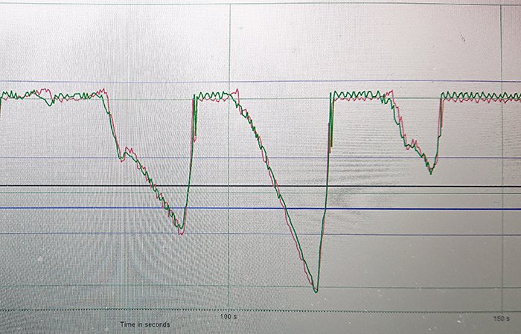Click the "Time in seconds" axis label
This screenshot has height=334, width=521.
coord(145,325)
